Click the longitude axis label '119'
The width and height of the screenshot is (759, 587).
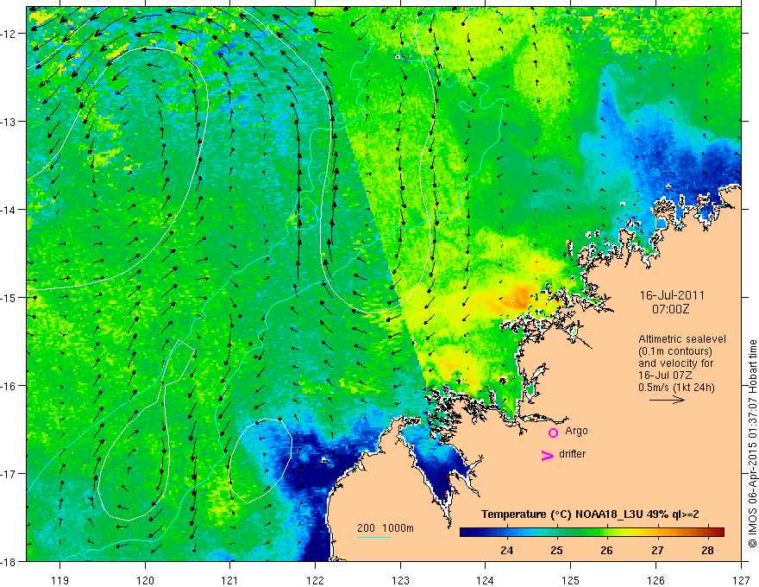pos(60,580)
